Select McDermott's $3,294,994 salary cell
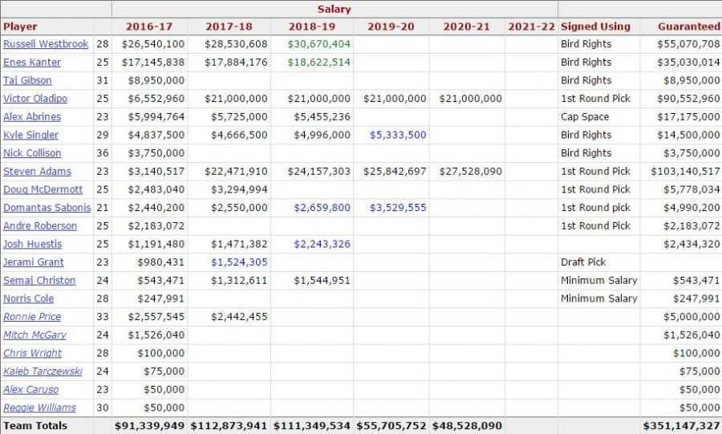722x434 pixels. (x=239, y=189)
